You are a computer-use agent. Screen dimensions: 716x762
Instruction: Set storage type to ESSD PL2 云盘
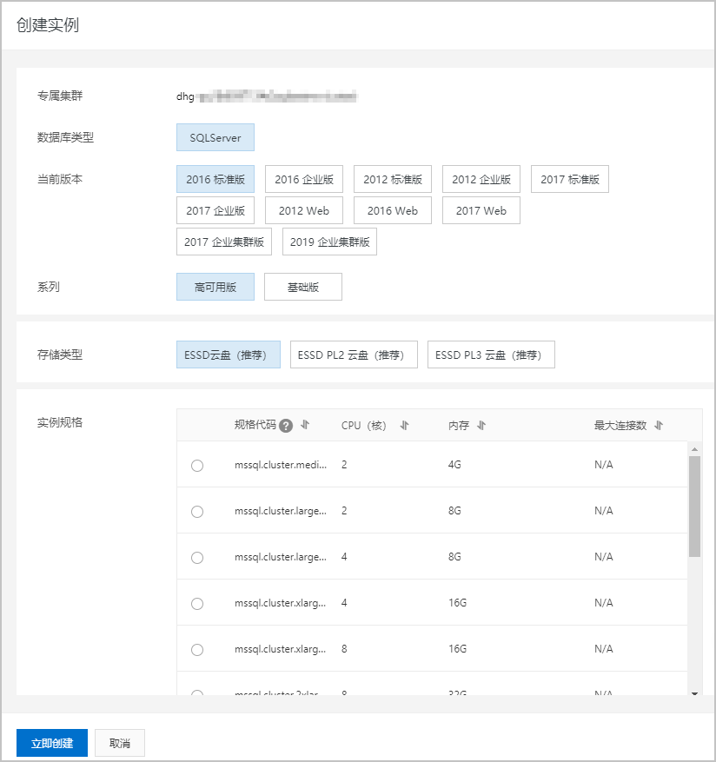click(x=354, y=354)
